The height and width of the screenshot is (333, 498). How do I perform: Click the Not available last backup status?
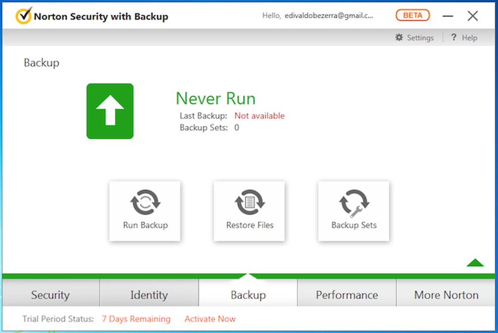point(259,116)
